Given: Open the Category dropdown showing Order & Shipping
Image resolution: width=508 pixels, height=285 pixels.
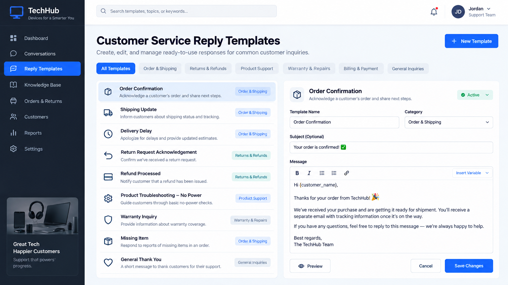Looking at the screenshot, I should [x=449, y=122].
